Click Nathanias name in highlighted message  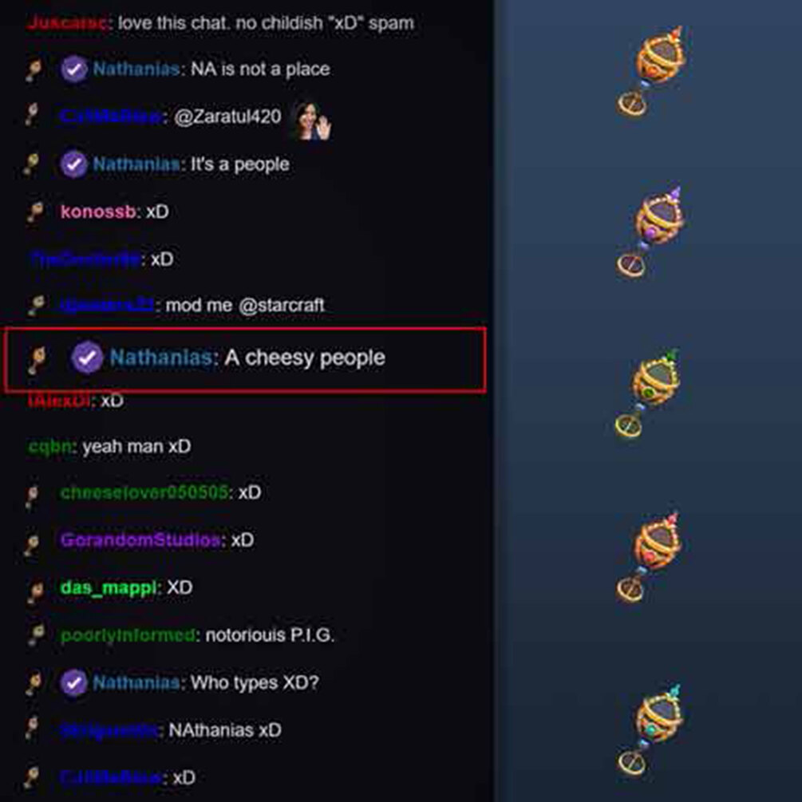point(161,358)
